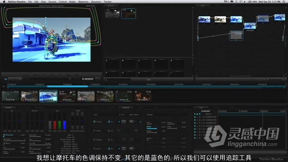This screenshot has height=162, width=288.
Task: Toggle the Master track enable circle
Action: 195,114
